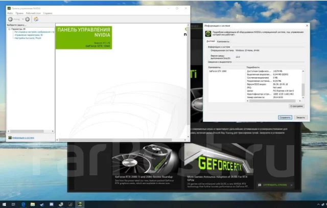Click NVIDIA Control Panel title bar icon

(x=9, y=8)
